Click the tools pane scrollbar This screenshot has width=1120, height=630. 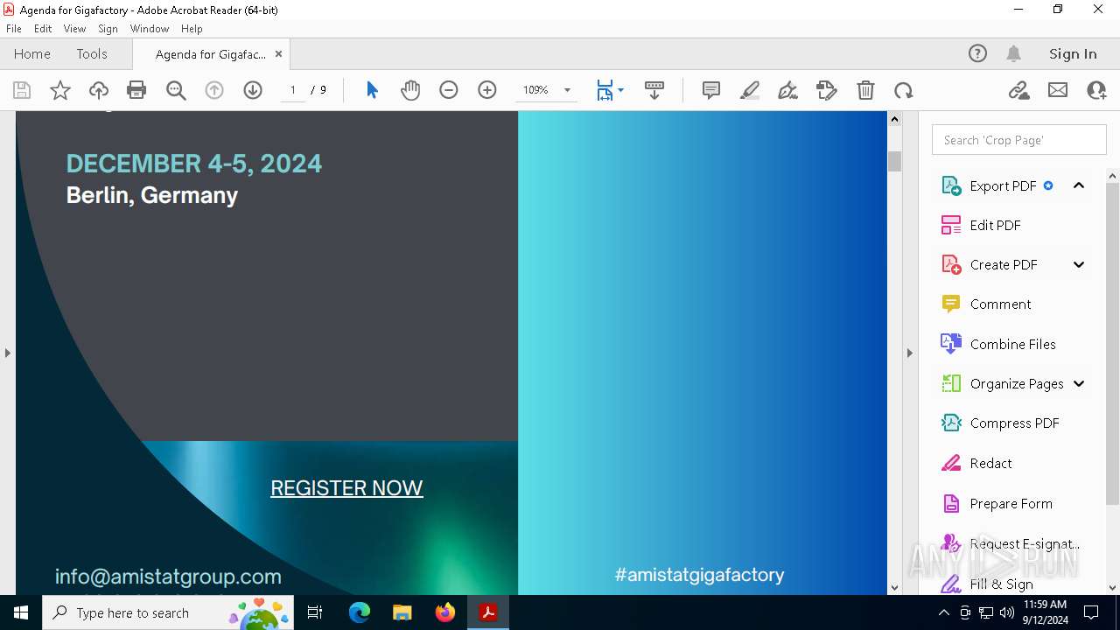(1112, 344)
